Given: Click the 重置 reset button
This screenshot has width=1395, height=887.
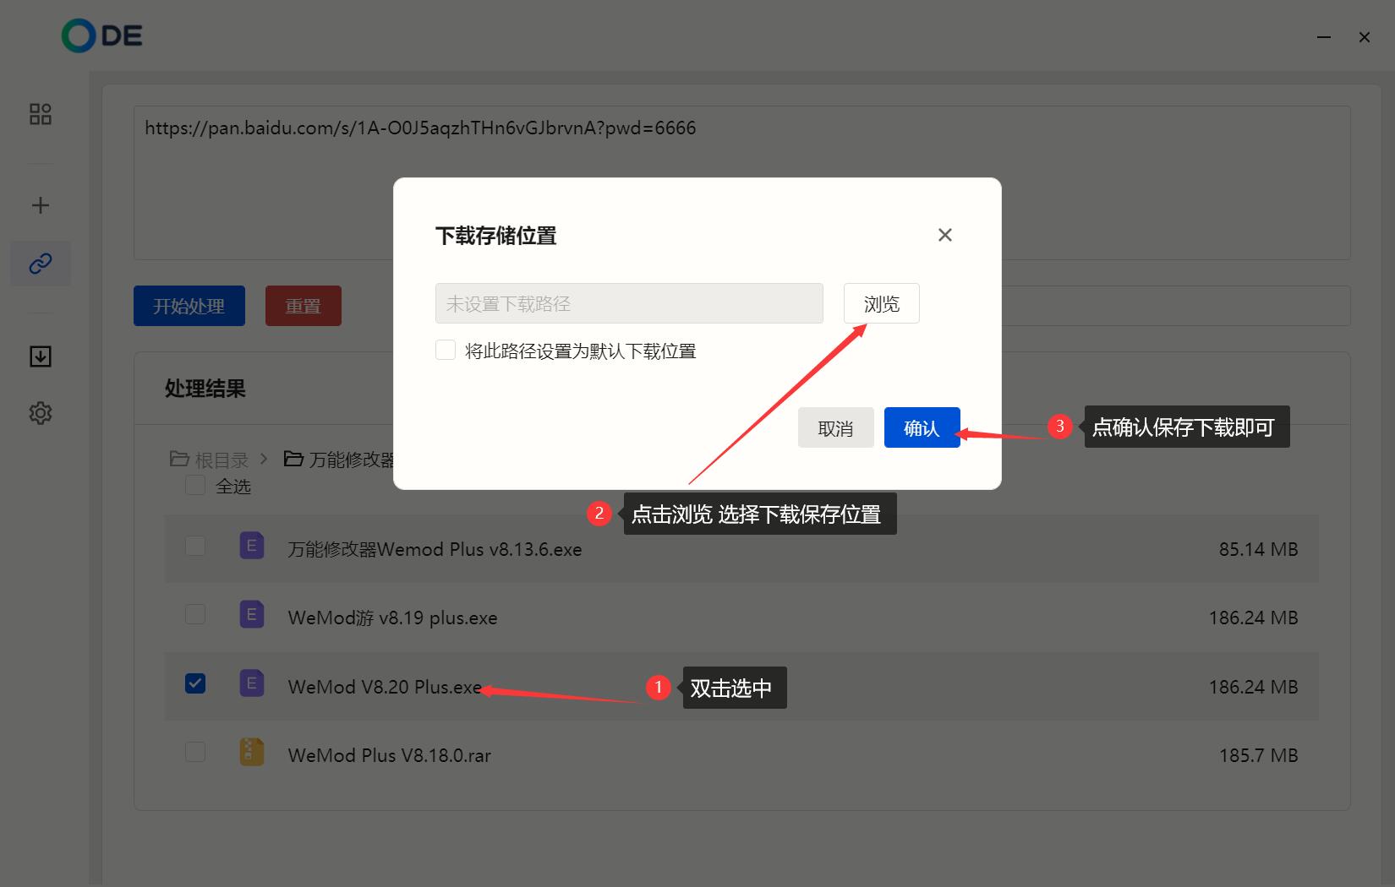Looking at the screenshot, I should [x=303, y=306].
